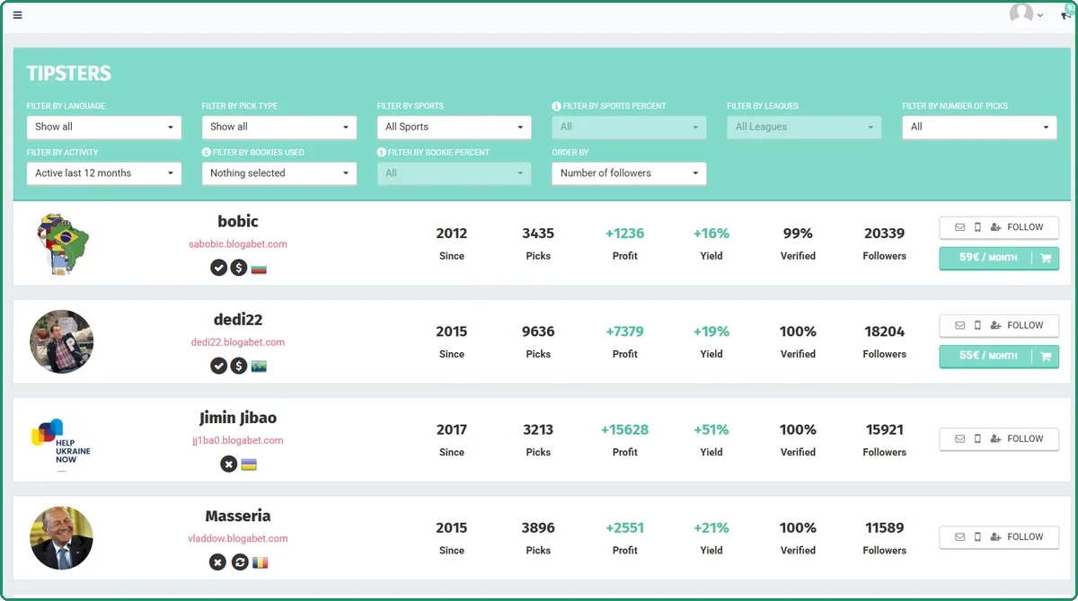The height and width of the screenshot is (601, 1078).
Task: Click Masseria's +2551 profit value
Action: click(x=625, y=527)
